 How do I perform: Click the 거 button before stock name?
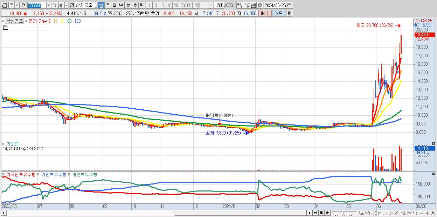coord(72,5)
